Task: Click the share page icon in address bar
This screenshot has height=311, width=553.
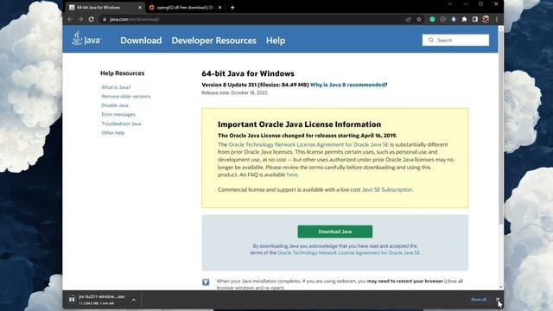Action: [408, 19]
